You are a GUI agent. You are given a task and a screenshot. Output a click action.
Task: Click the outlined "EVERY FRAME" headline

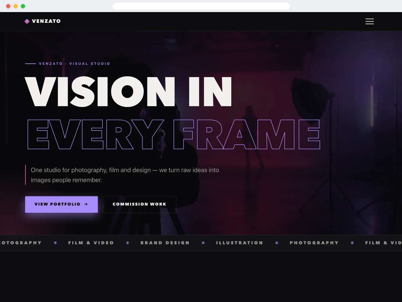tap(173, 134)
